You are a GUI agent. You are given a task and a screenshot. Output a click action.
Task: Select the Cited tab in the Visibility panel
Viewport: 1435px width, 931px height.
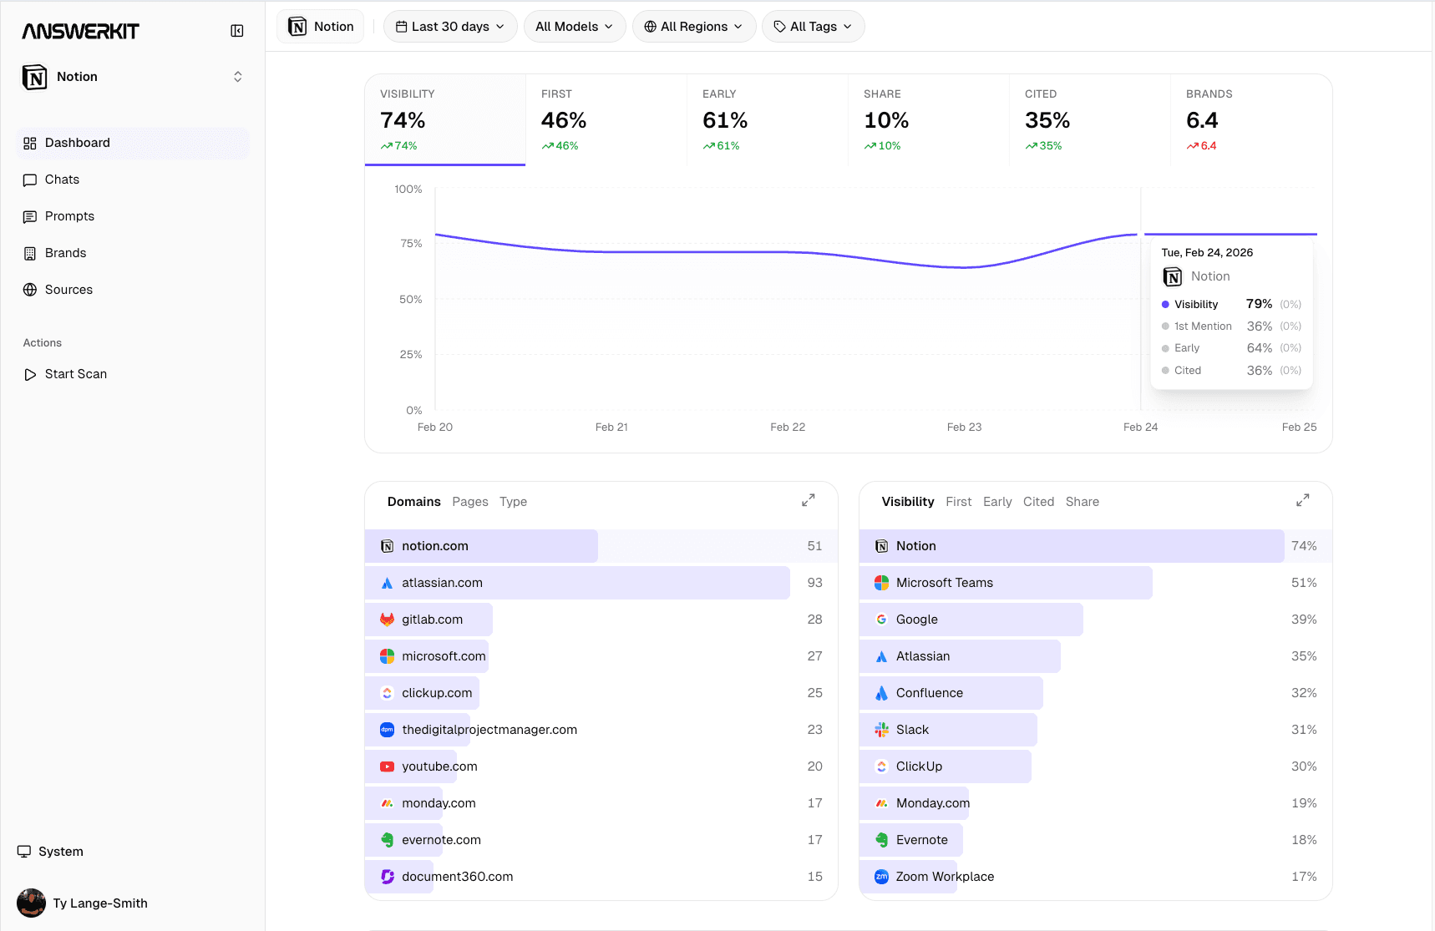coord(1038,502)
